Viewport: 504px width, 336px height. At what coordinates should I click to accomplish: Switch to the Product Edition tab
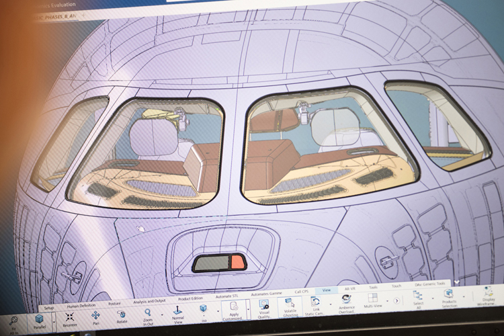pos(190,298)
